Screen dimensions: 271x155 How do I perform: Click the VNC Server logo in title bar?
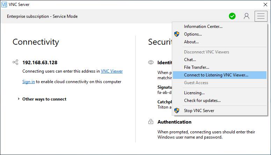[x=4, y=5]
